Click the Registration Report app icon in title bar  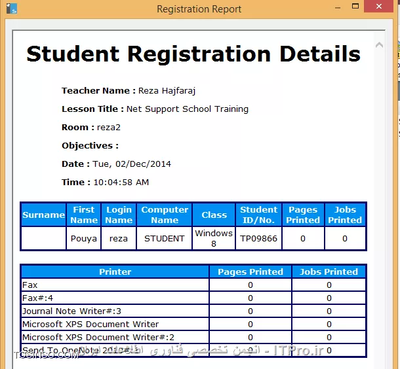pyautogui.click(x=12, y=9)
